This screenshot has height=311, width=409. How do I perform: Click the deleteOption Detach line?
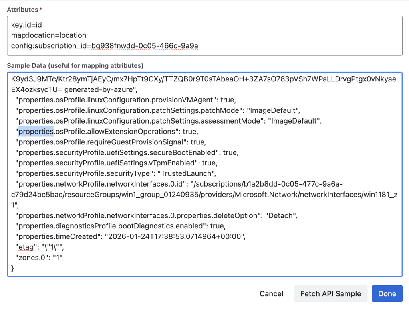tap(156, 216)
